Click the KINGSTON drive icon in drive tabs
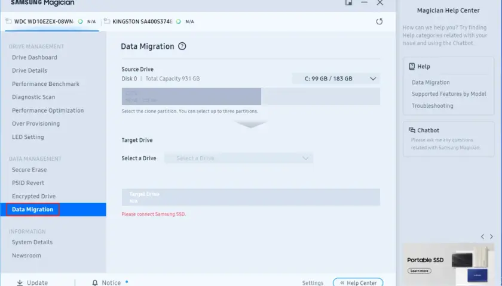This screenshot has height=286, width=502. point(107,21)
